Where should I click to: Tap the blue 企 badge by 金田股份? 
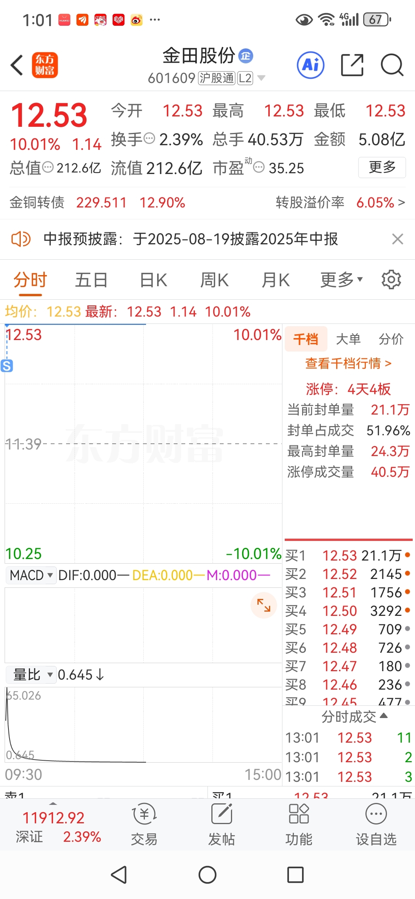(246, 56)
